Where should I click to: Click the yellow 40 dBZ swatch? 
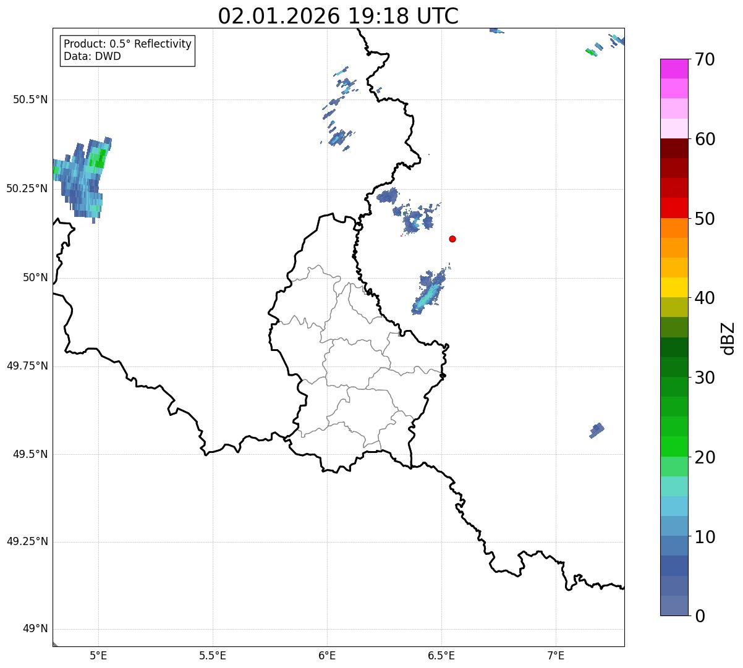click(674, 287)
